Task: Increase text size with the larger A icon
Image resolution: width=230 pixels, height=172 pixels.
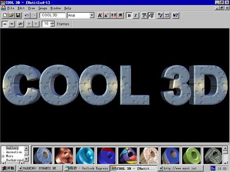Action: 100,16
